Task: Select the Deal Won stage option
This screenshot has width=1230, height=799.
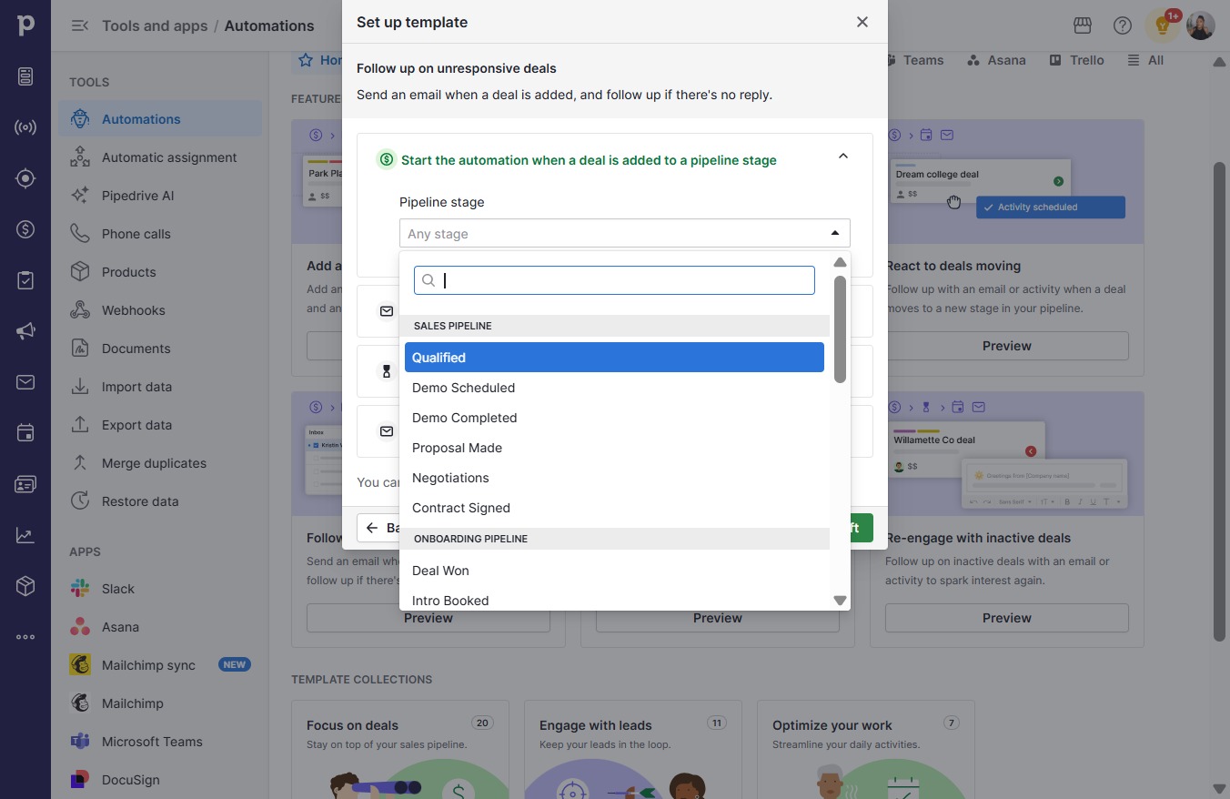Action: (614, 571)
